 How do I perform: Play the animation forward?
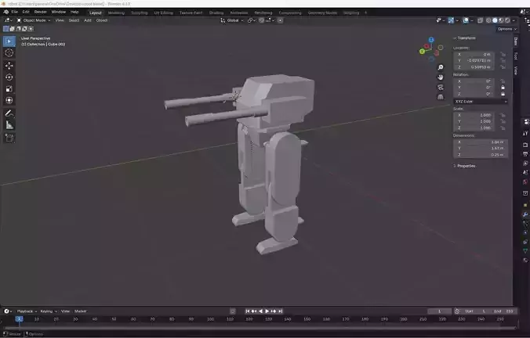pos(267,311)
